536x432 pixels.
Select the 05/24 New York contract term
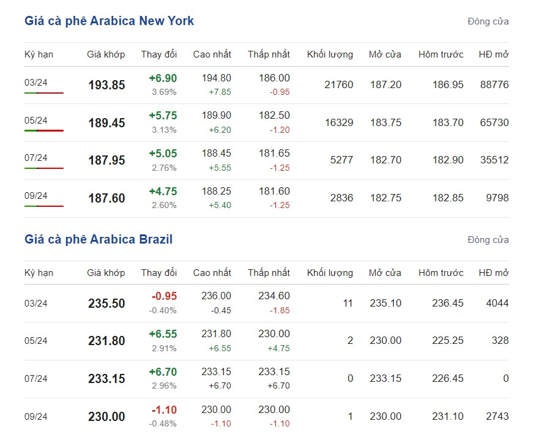(36, 121)
